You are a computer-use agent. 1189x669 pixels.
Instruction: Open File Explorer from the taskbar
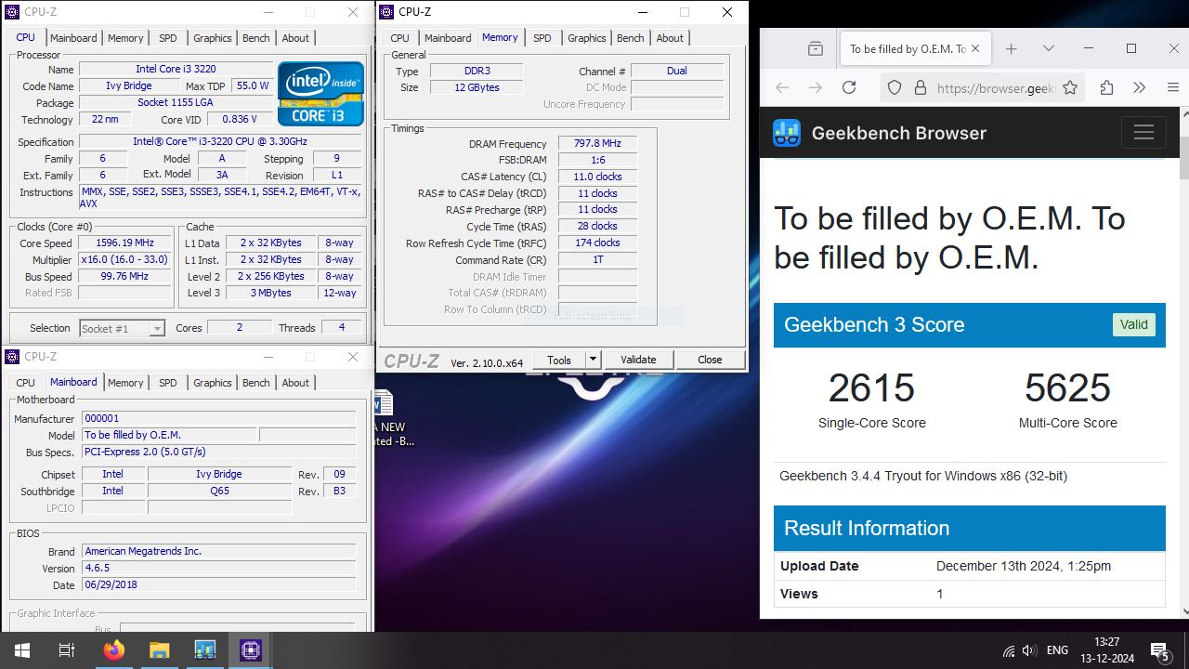tap(159, 650)
